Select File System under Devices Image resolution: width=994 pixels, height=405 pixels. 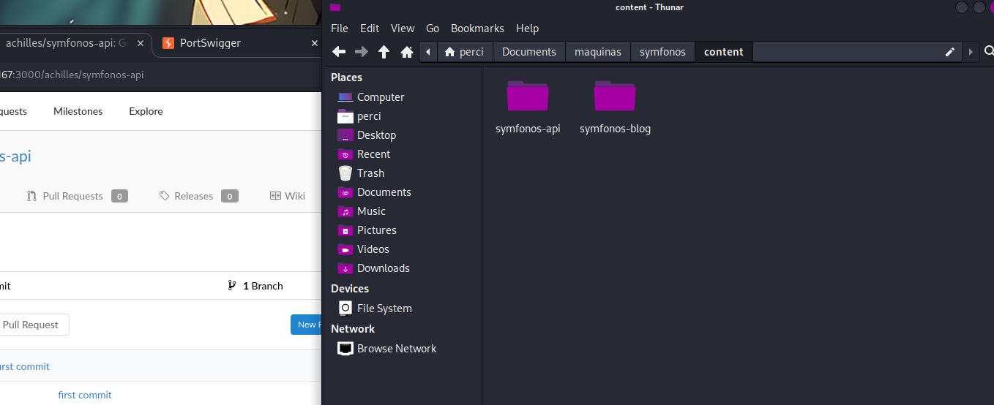[x=384, y=309]
